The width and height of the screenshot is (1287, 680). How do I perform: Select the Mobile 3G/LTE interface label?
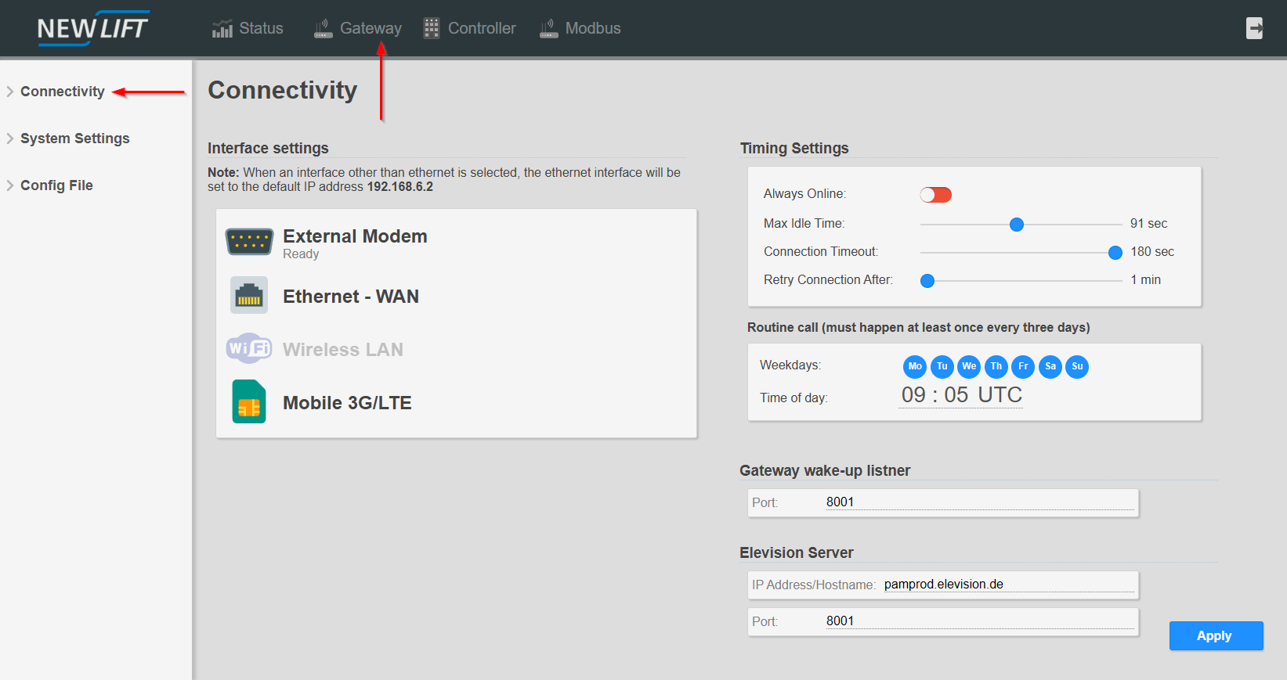tap(347, 403)
